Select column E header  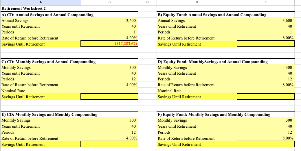pos(266,3)
